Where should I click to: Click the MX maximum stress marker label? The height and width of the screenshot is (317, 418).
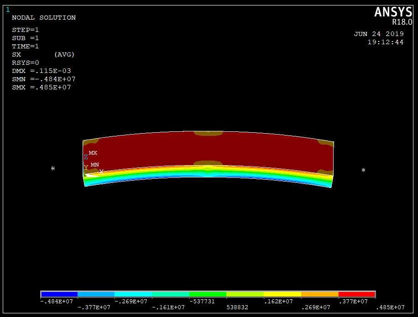tap(93, 153)
